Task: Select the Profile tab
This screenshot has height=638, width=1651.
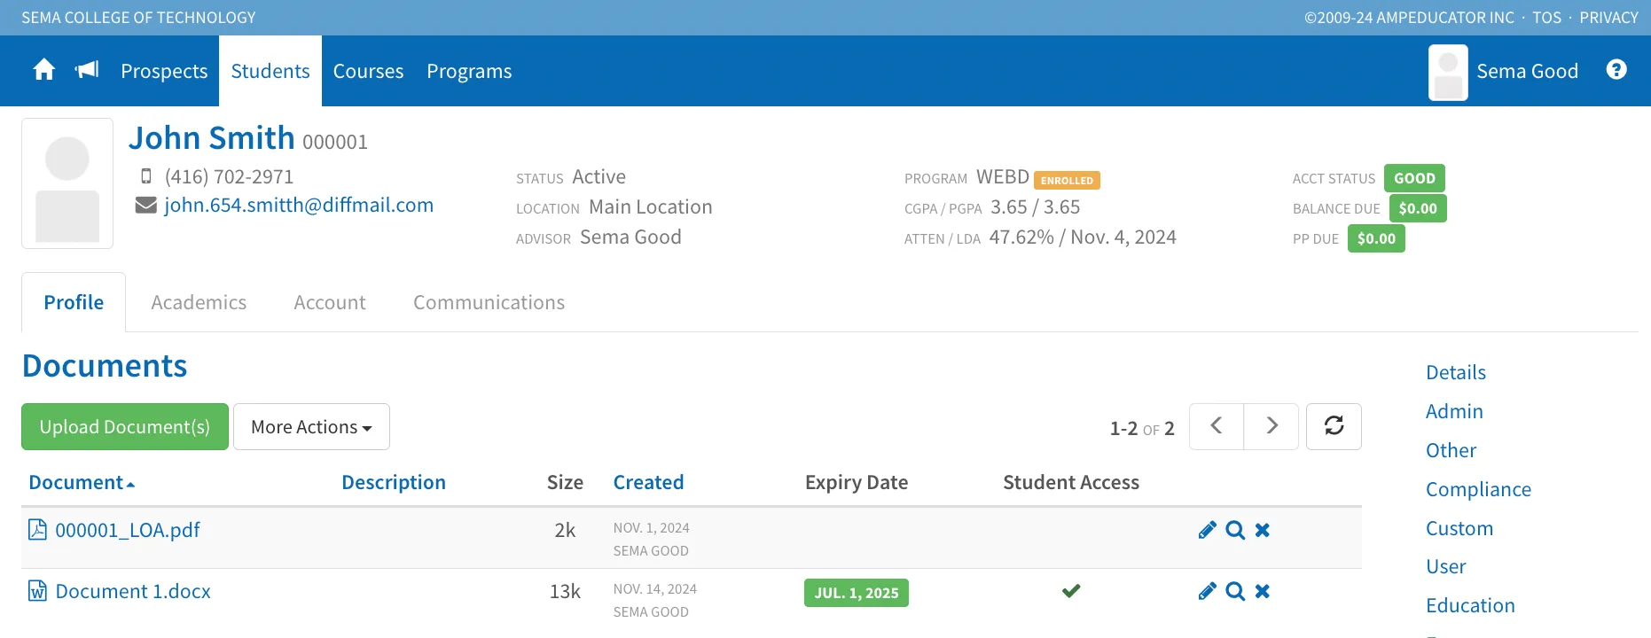Action: pos(74,302)
